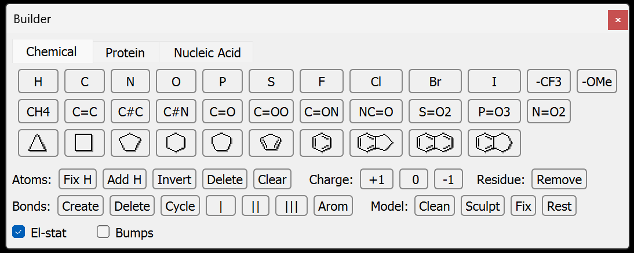Switch to the Protein tab
The image size is (634, 253).
click(x=125, y=53)
